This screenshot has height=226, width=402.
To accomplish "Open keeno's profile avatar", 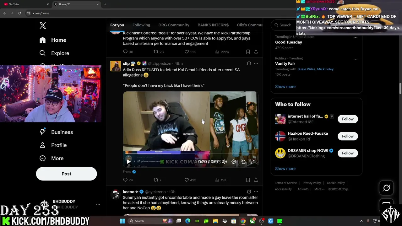I will tap(116, 195).
